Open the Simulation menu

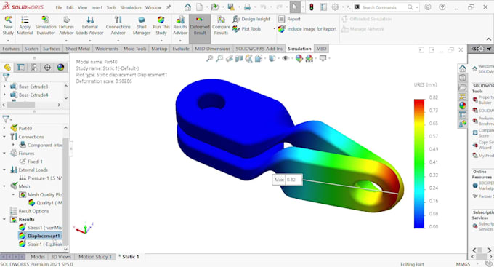pos(131,7)
